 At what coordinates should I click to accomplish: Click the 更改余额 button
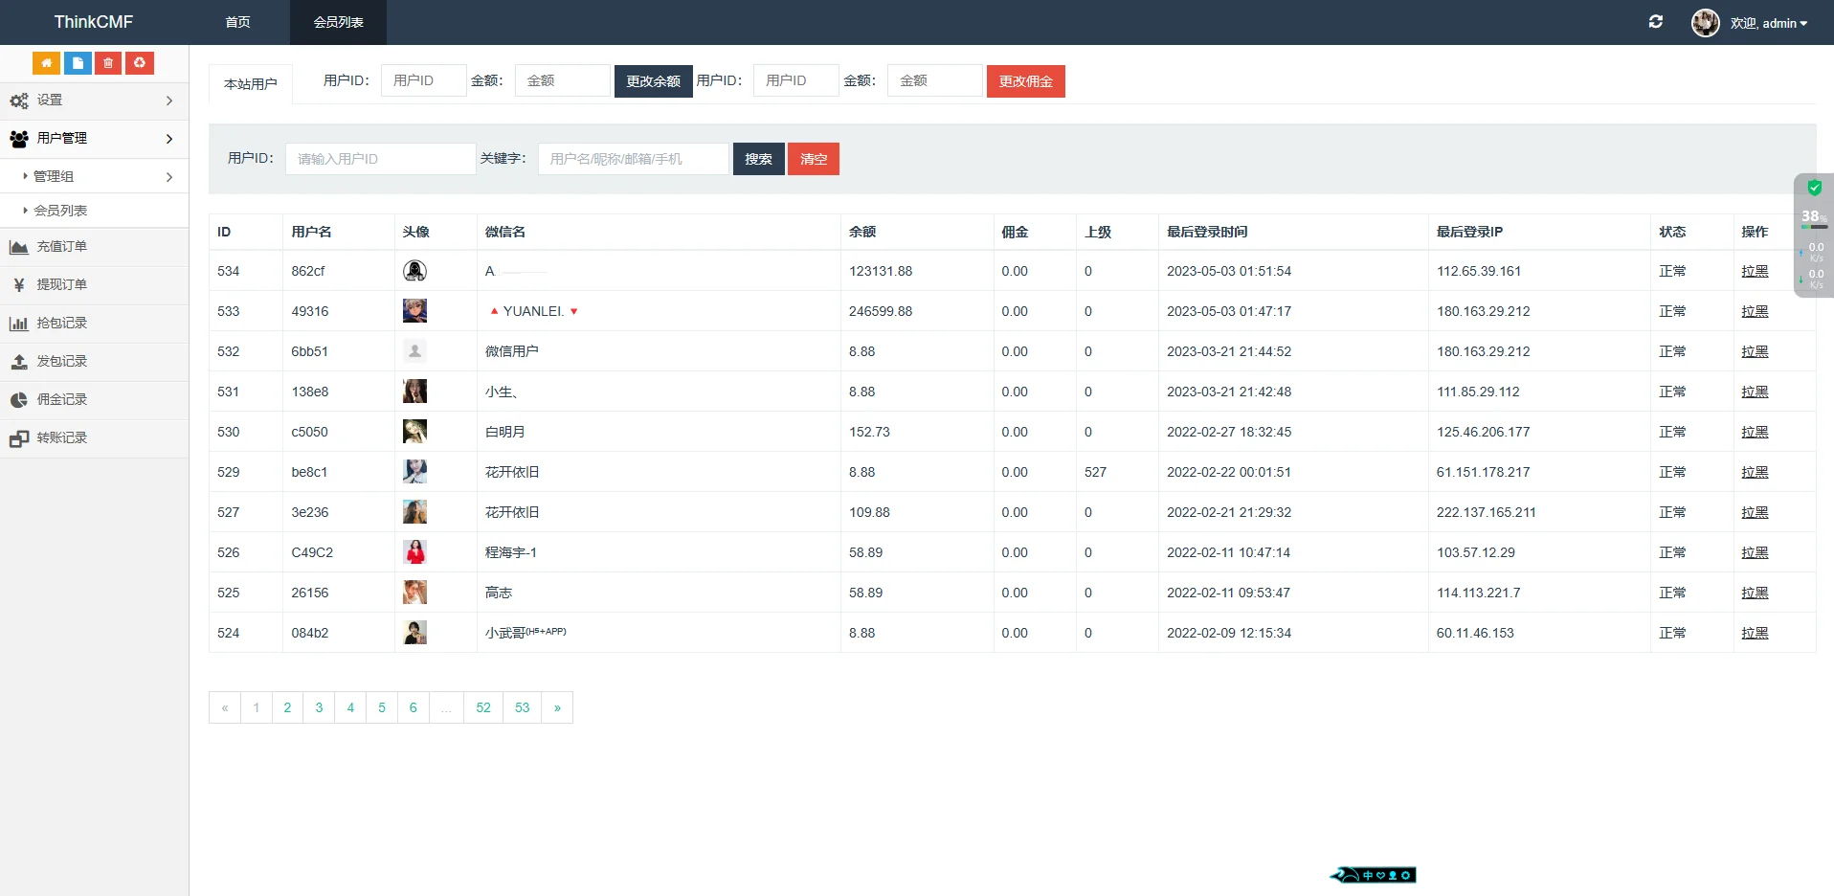[653, 81]
